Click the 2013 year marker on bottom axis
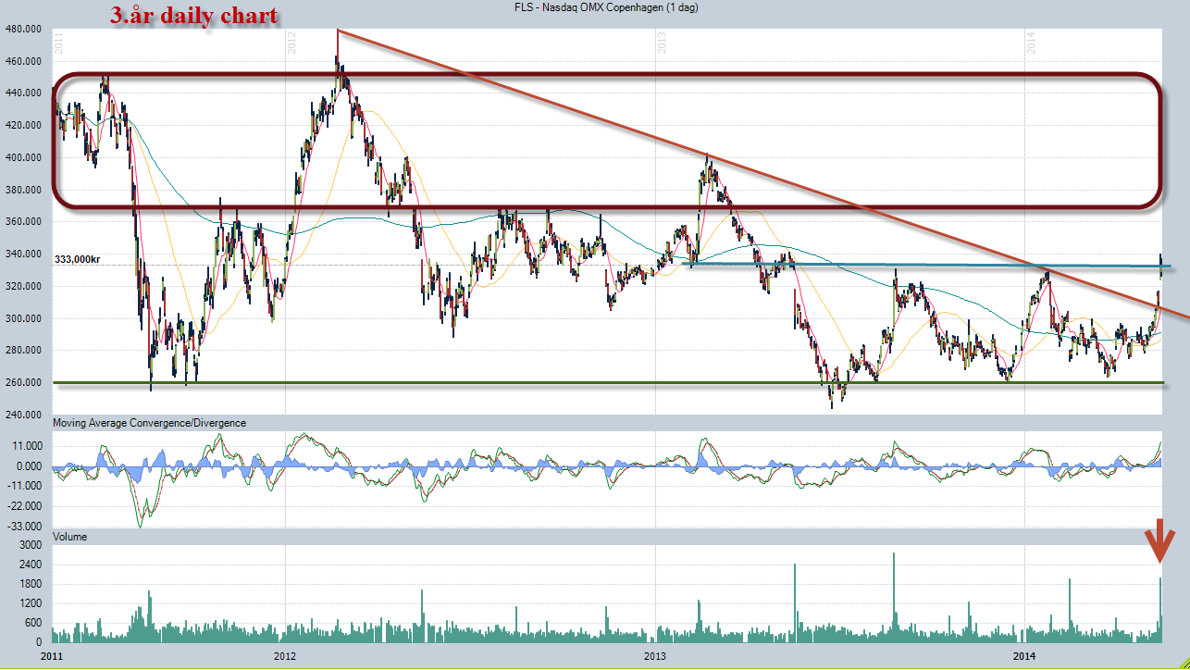 click(654, 656)
